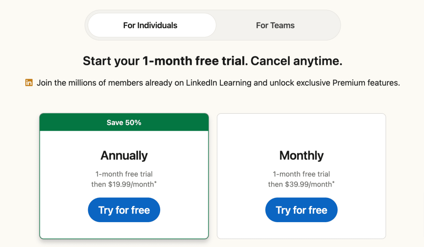Click the asterisk after $39.99/month
This screenshot has width=424, height=247.
[x=333, y=182]
